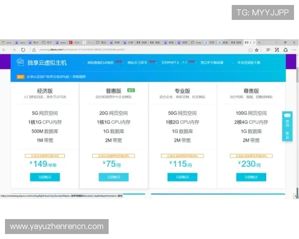Close the active browser tab
Screen dimensions: 299x239
(x=254, y=42)
